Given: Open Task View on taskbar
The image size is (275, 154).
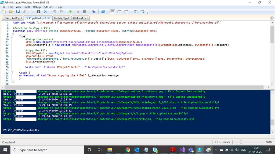Looking at the screenshot, I should pos(99,150).
